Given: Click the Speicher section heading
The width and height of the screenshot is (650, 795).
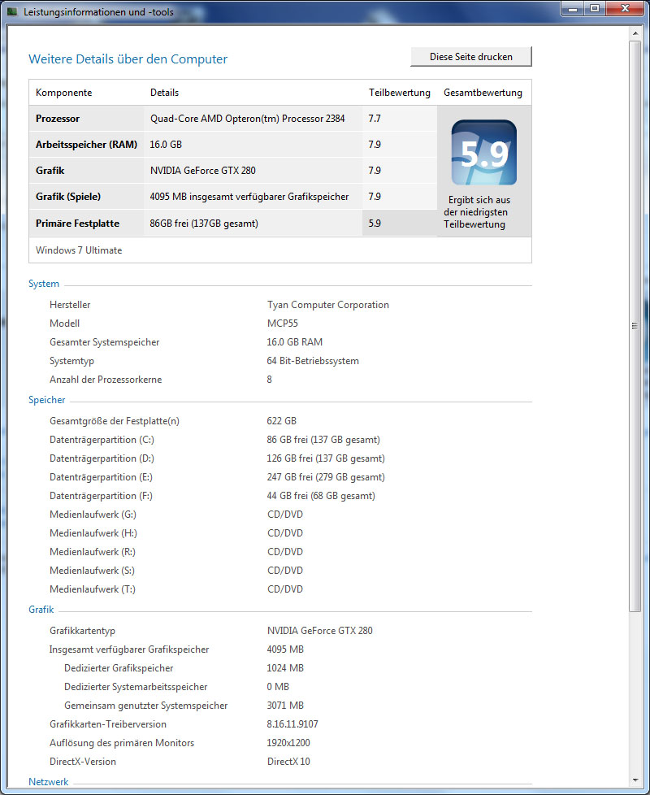Looking at the screenshot, I should (x=46, y=400).
